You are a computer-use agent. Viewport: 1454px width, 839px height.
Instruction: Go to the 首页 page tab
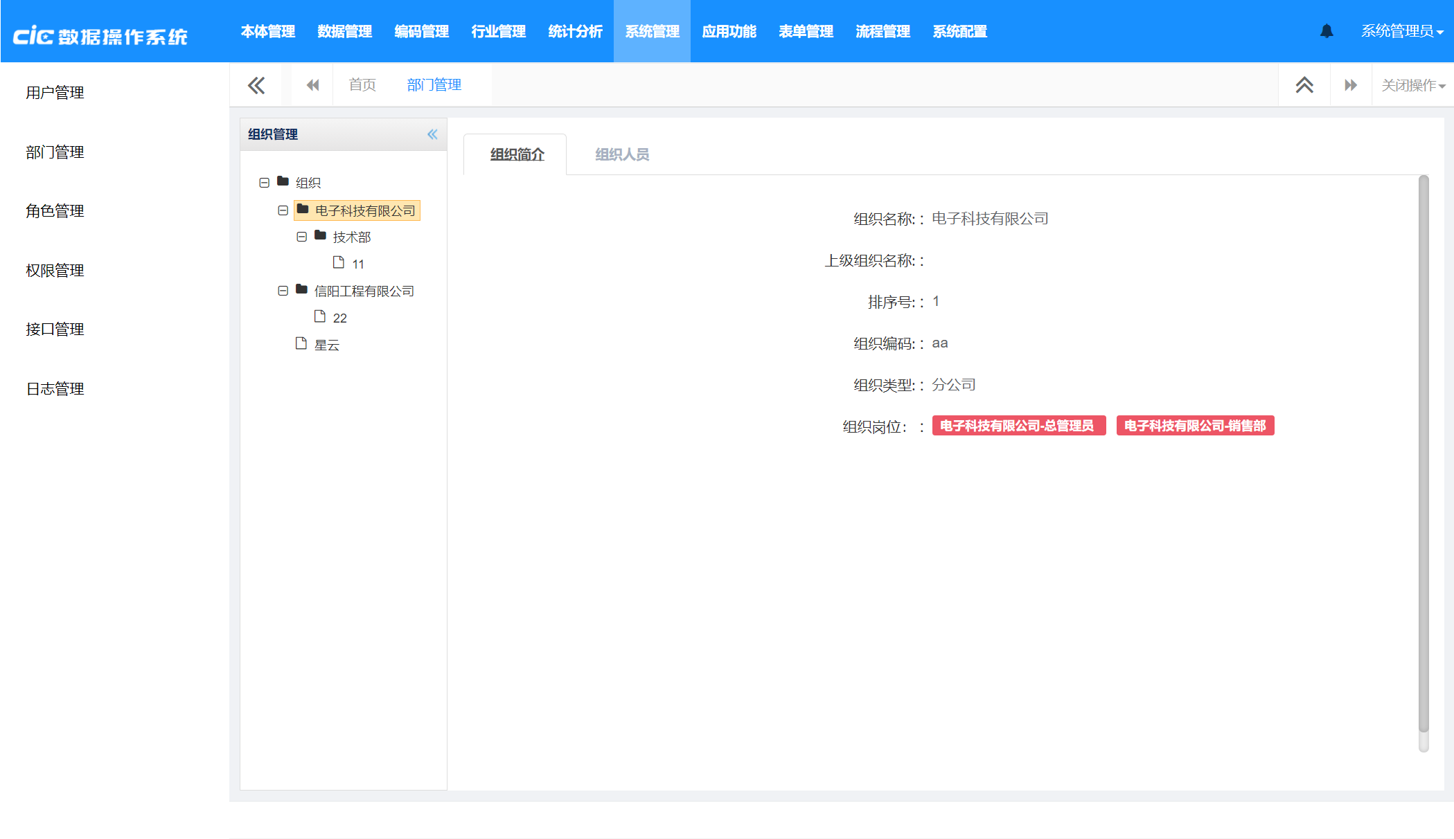click(362, 85)
